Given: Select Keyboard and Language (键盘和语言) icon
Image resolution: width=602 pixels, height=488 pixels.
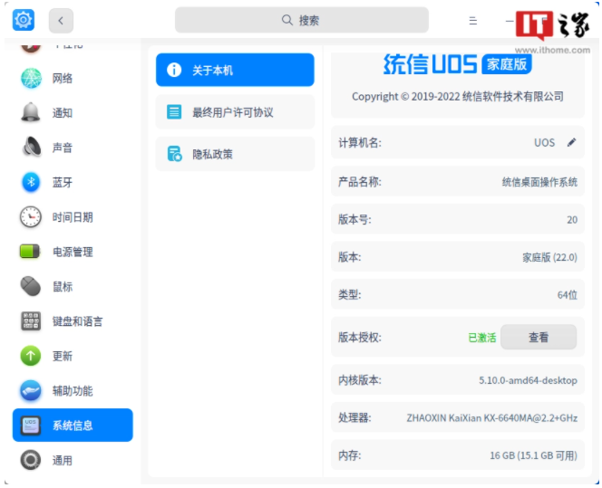Looking at the screenshot, I should pyautogui.click(x=31, y=321).
